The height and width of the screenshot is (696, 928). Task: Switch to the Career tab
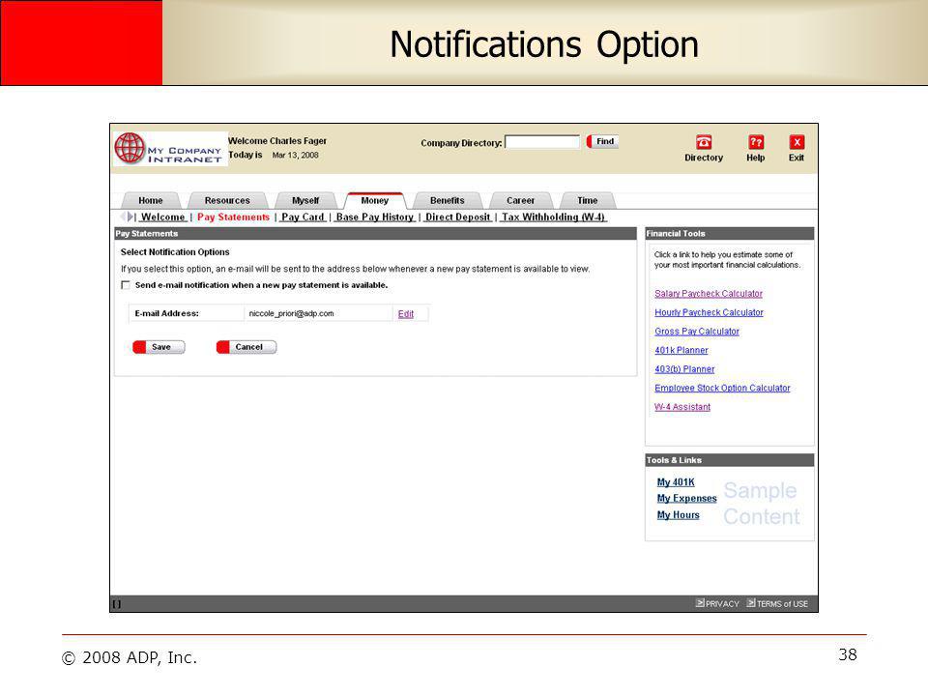521,201
